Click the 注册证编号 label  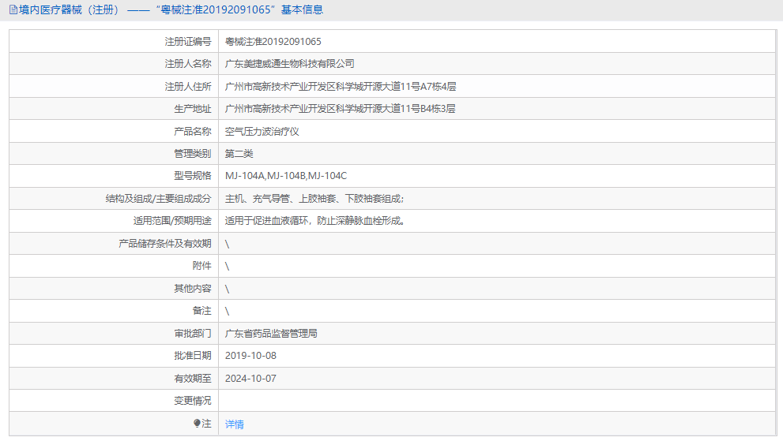[188, 41]
